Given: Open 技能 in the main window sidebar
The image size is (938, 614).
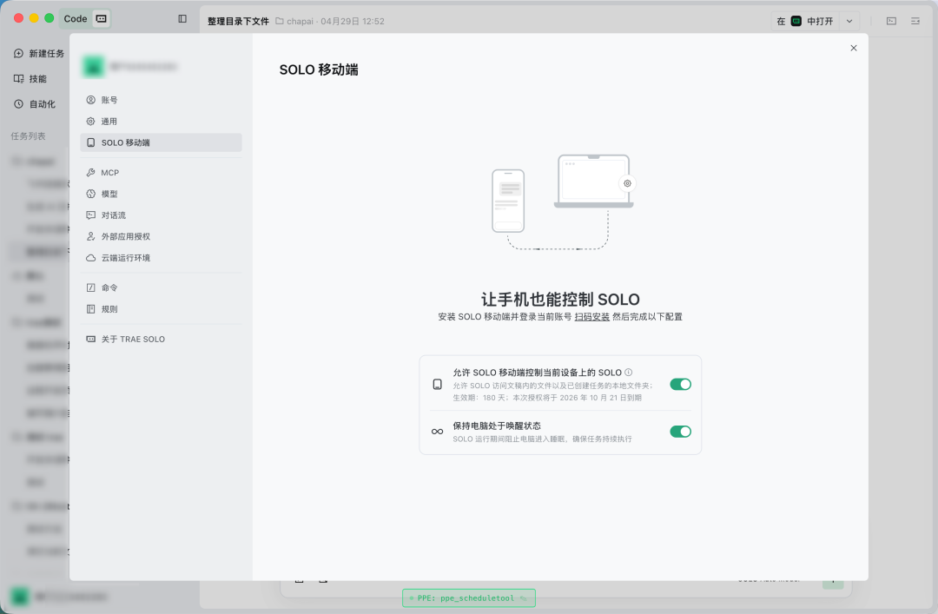Looking at the screenshot, I should 30,79.
